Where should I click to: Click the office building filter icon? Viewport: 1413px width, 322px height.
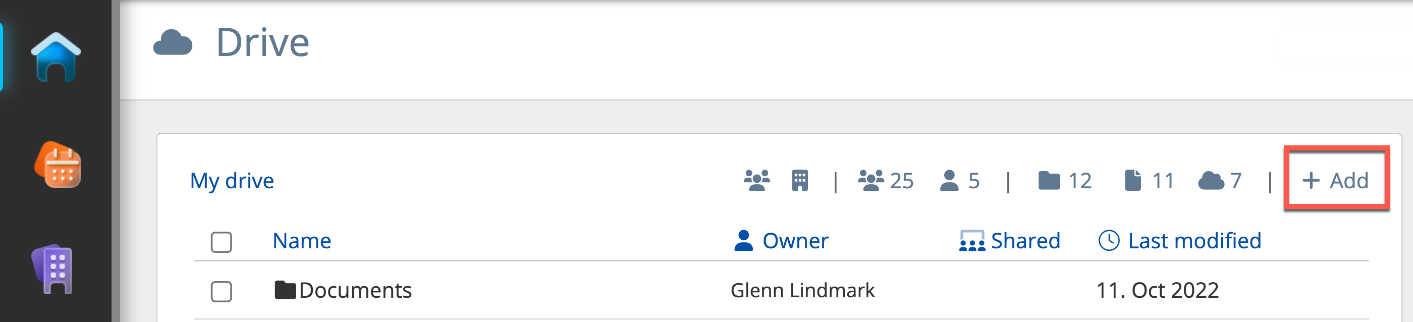pos(800,181)
